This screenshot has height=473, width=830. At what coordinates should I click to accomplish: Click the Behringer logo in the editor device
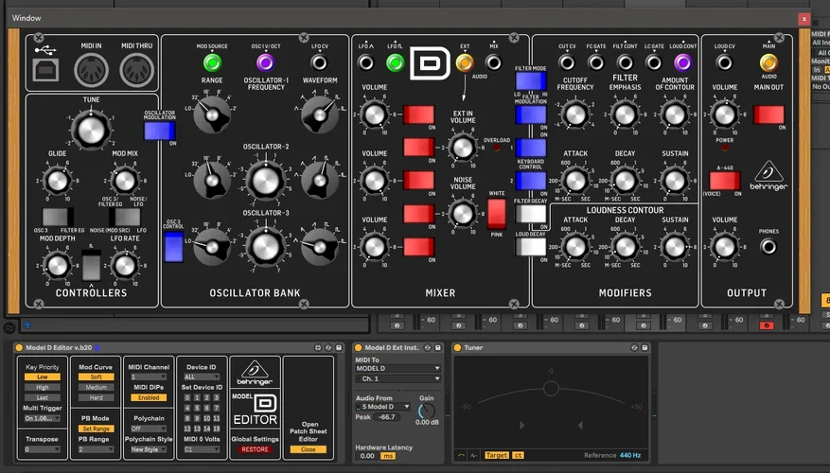(255, 373)
